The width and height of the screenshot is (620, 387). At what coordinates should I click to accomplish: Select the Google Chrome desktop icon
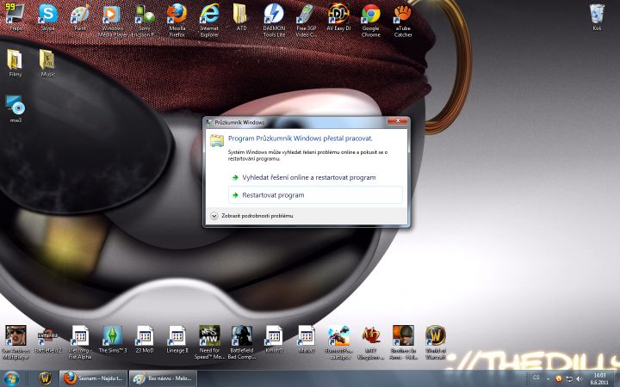(x=371, y=21)
